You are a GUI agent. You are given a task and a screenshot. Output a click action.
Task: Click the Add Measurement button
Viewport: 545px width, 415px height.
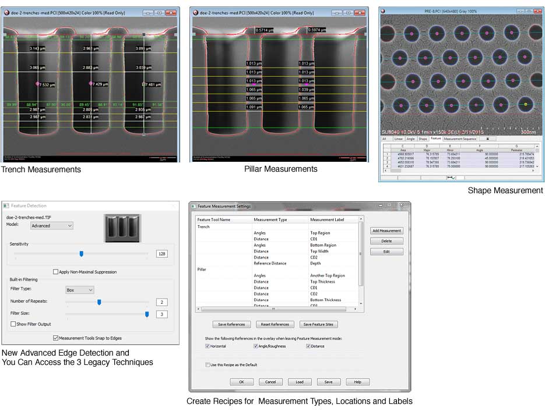pyautogui.click(x=386, y=230)
